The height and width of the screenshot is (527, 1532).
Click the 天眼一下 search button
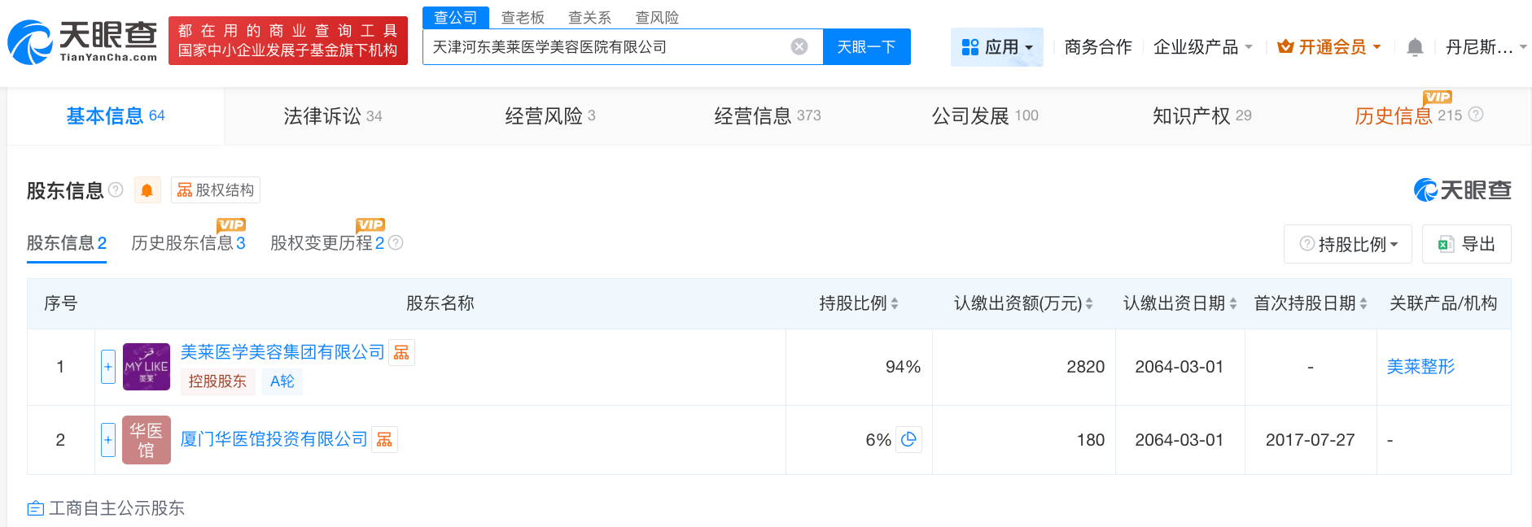click(x=866, y=46)
